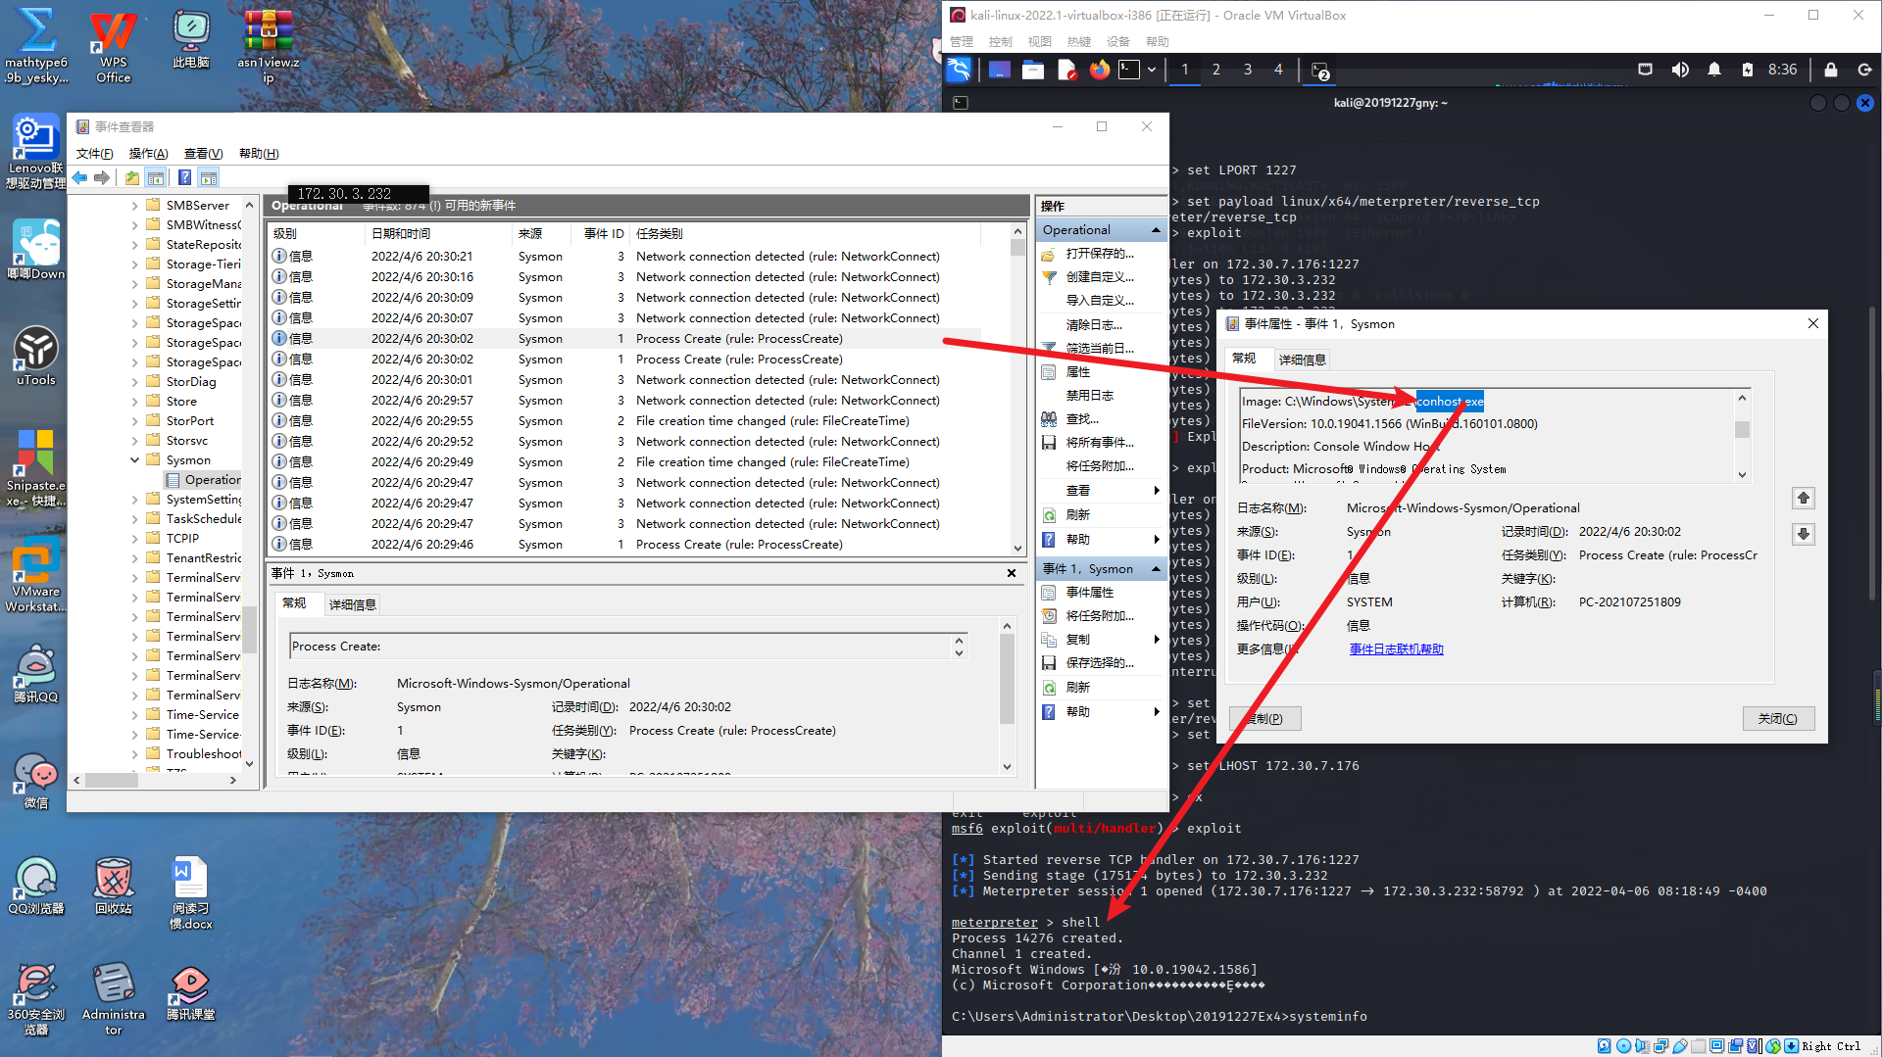Screen dimensions: 1882x1057
Task: Select the 20:29:46 Process Create event row
Action: pos(624,545)
